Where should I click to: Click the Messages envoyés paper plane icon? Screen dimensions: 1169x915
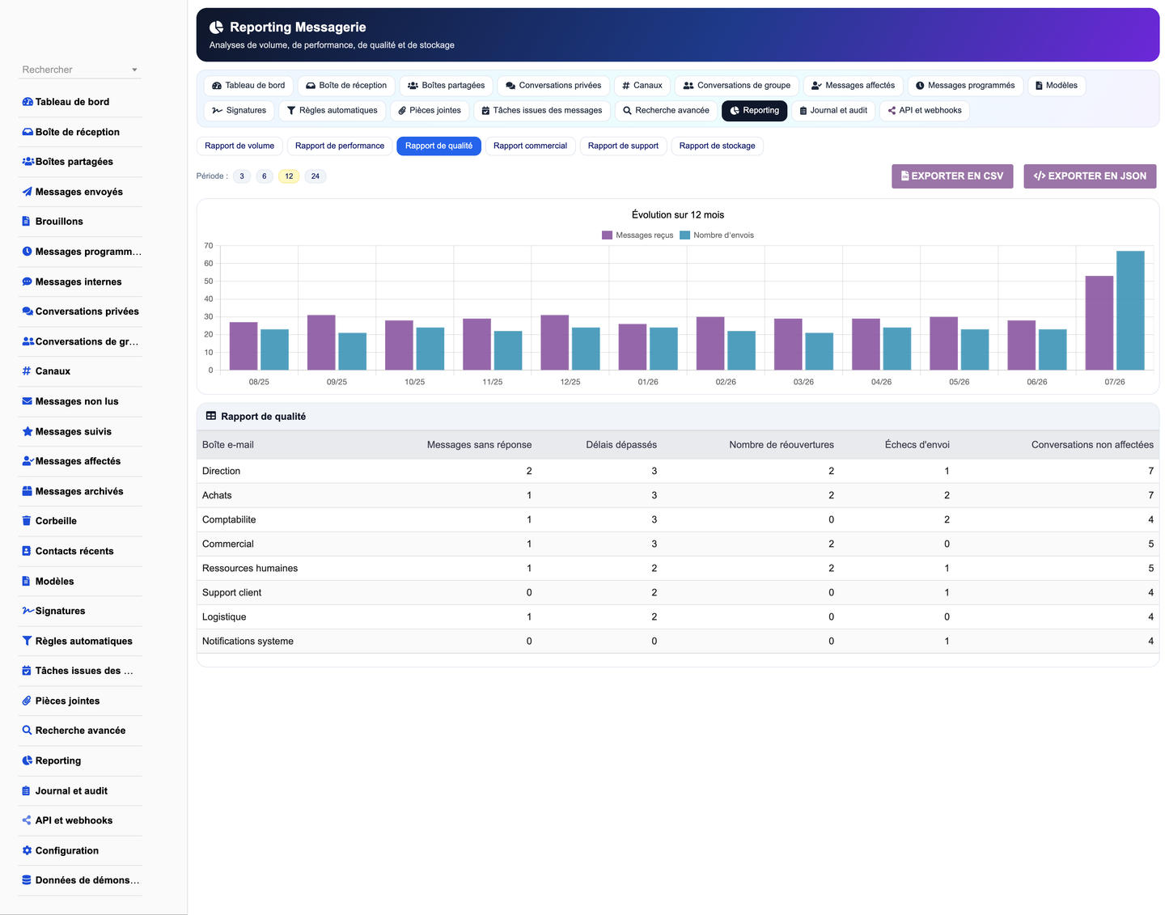(x=28, y=192)
